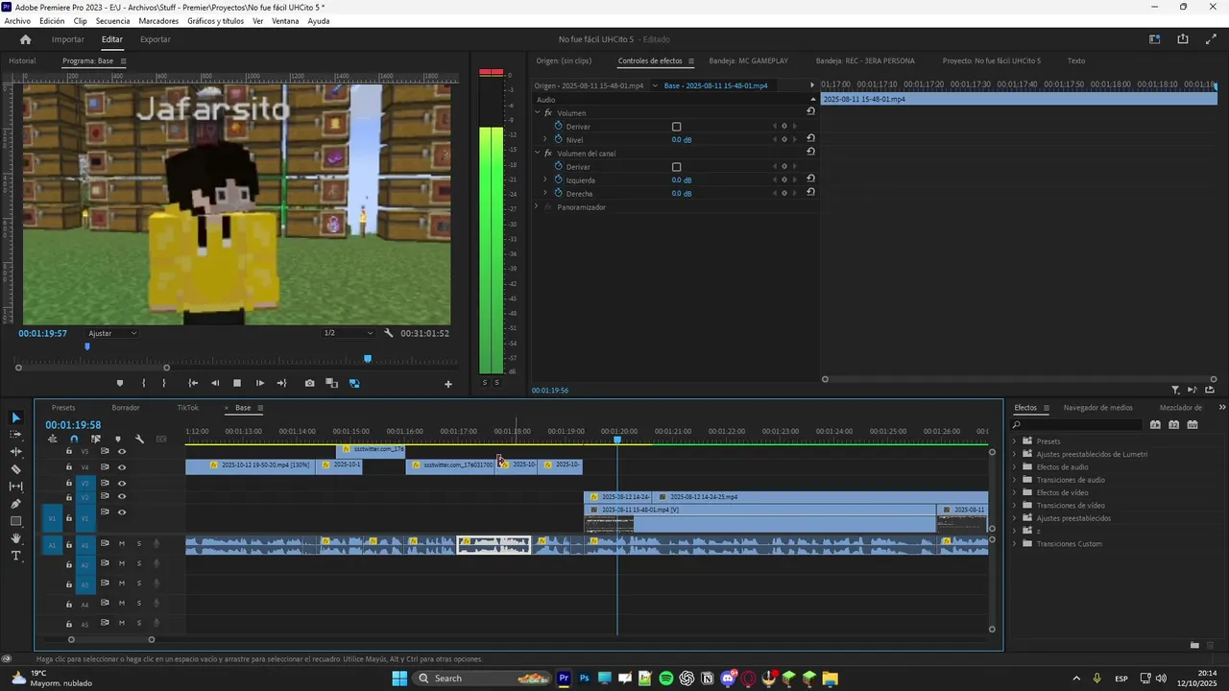Image resolution: width=1229 pixels, height=691 pixels.
Task: Toggle V4 track output eye
Action: tap(121, 467)
